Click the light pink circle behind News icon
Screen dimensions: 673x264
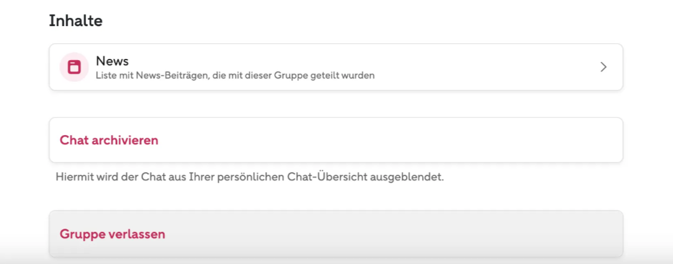pos(74,67)
